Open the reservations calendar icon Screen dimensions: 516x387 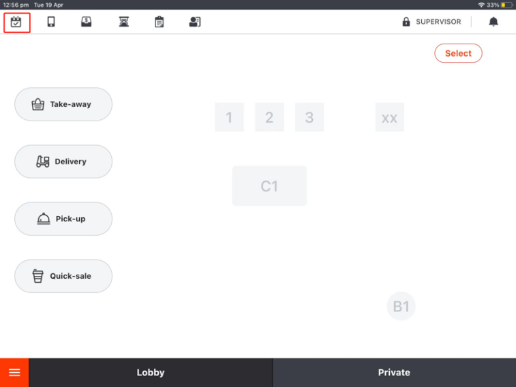click(16, 22)
